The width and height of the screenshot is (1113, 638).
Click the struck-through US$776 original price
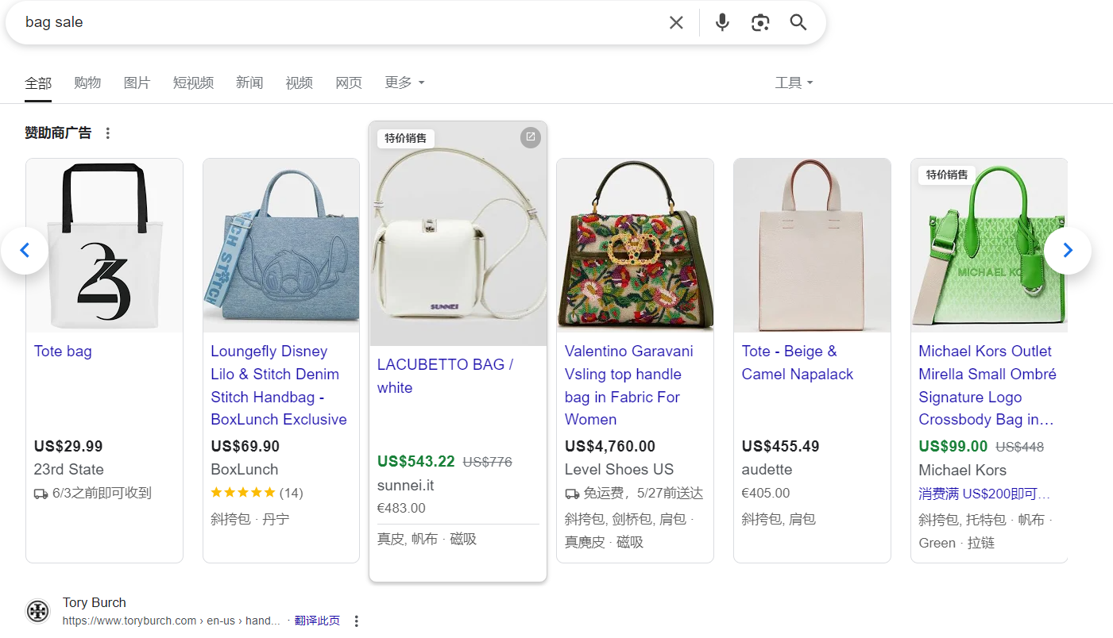pyautogui.click(x=488, y=463)
